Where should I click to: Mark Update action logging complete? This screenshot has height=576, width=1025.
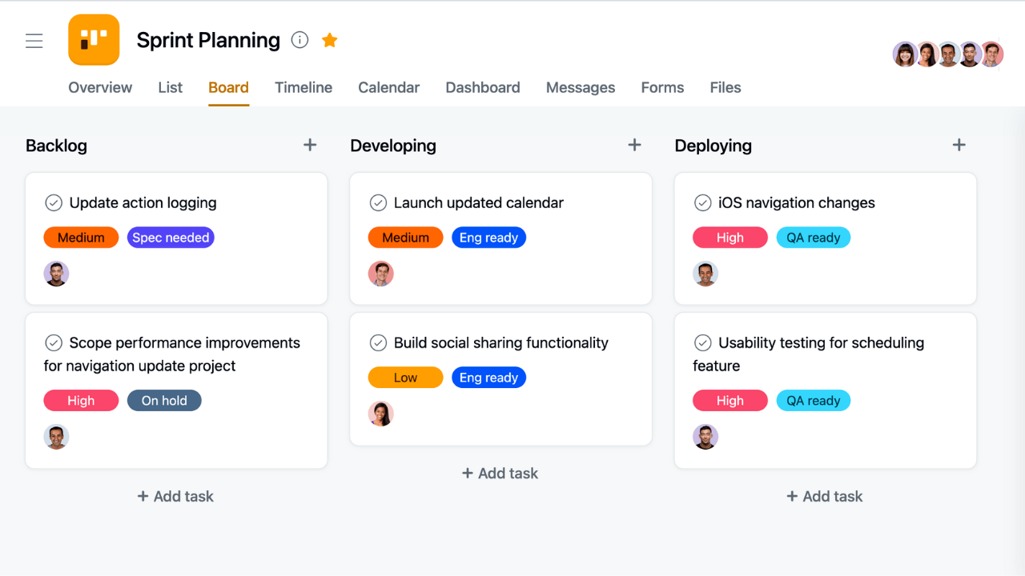click(54, 203)
